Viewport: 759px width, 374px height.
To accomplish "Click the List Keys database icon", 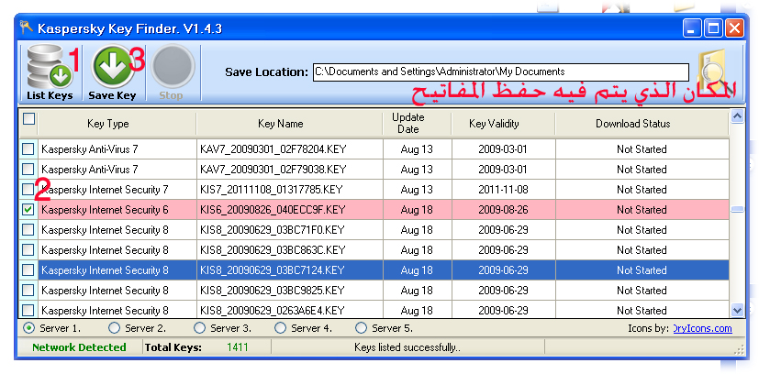I will click(x=49, y=66).
